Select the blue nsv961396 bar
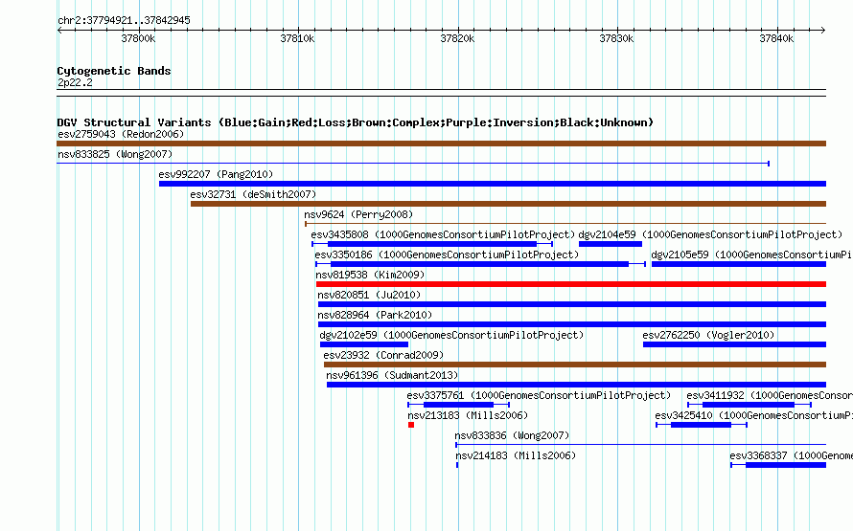The image size is (853, 531). coord(577,385)
